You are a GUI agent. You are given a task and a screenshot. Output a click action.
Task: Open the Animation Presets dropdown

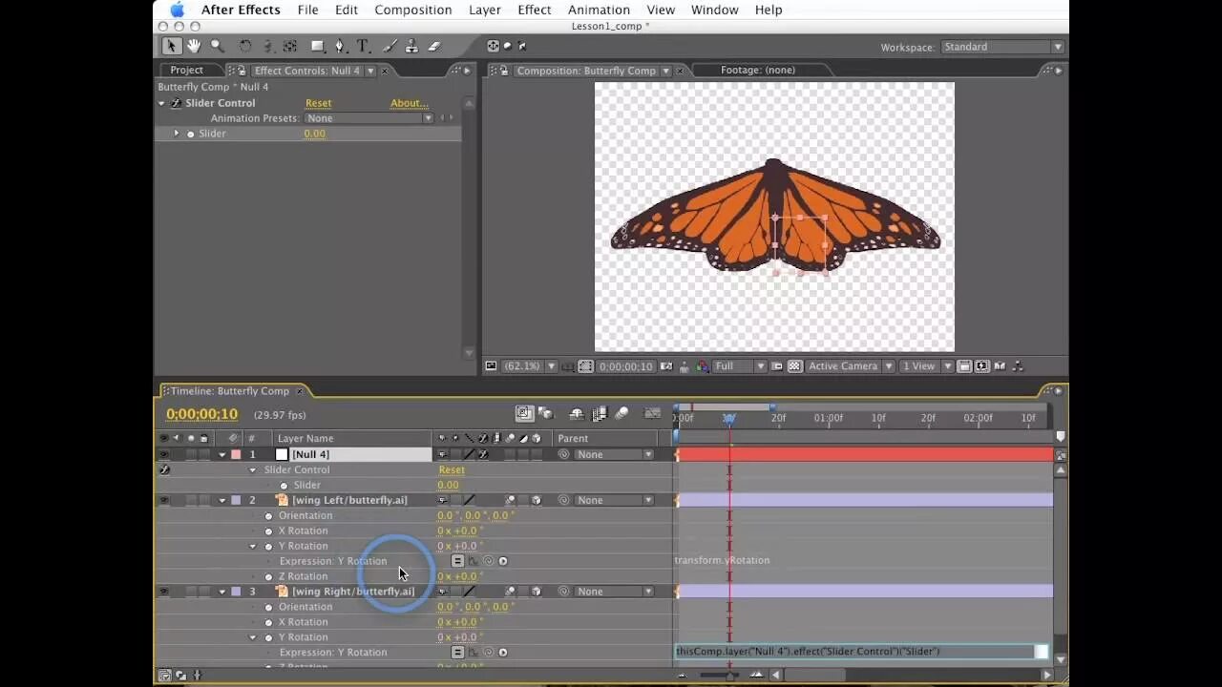coord(369,118)
